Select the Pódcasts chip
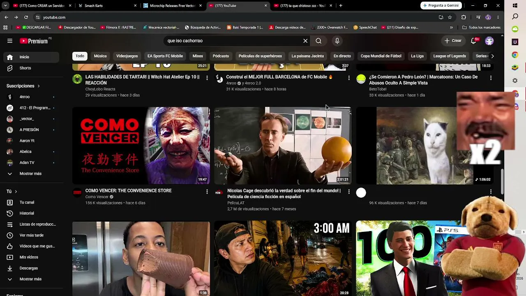The height and width of the screenshot is (296, 526). (221, 56)
